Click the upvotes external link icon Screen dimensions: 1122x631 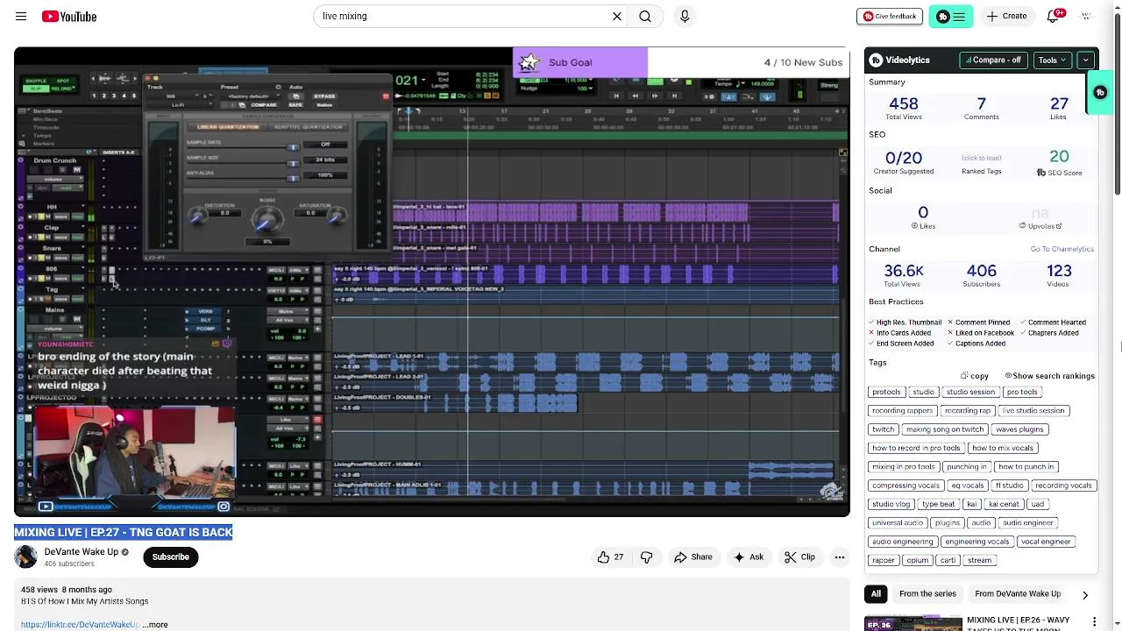coord(1059,226)
